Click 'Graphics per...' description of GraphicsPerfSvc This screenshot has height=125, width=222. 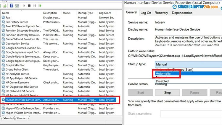pyautogui.click(x=51, y=65)
